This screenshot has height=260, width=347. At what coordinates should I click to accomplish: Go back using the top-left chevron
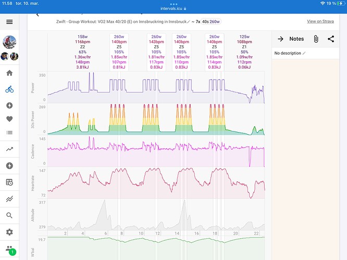point(38,15)
